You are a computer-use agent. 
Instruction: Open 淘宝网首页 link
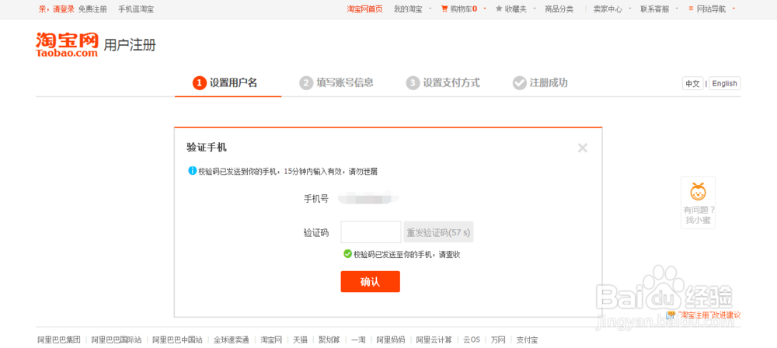[364, 9]
